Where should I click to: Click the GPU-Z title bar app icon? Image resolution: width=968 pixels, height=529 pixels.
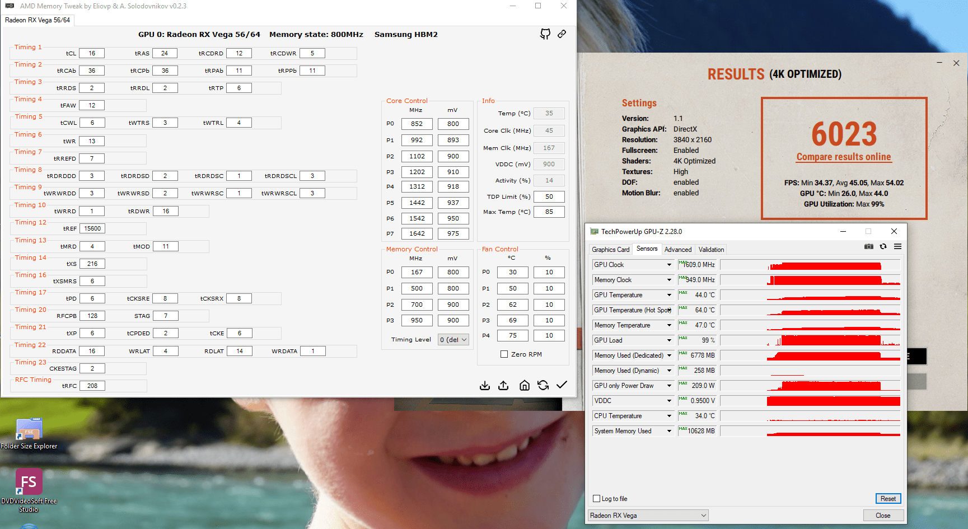595,232
